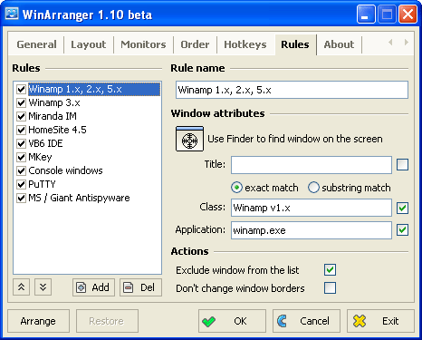Enable the Title match checkbox
Screen dimensions: 422x340
pos(402,165)
